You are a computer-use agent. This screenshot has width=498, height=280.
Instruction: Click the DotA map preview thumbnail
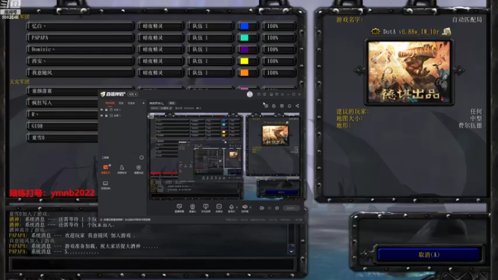[x=409, y=72]
